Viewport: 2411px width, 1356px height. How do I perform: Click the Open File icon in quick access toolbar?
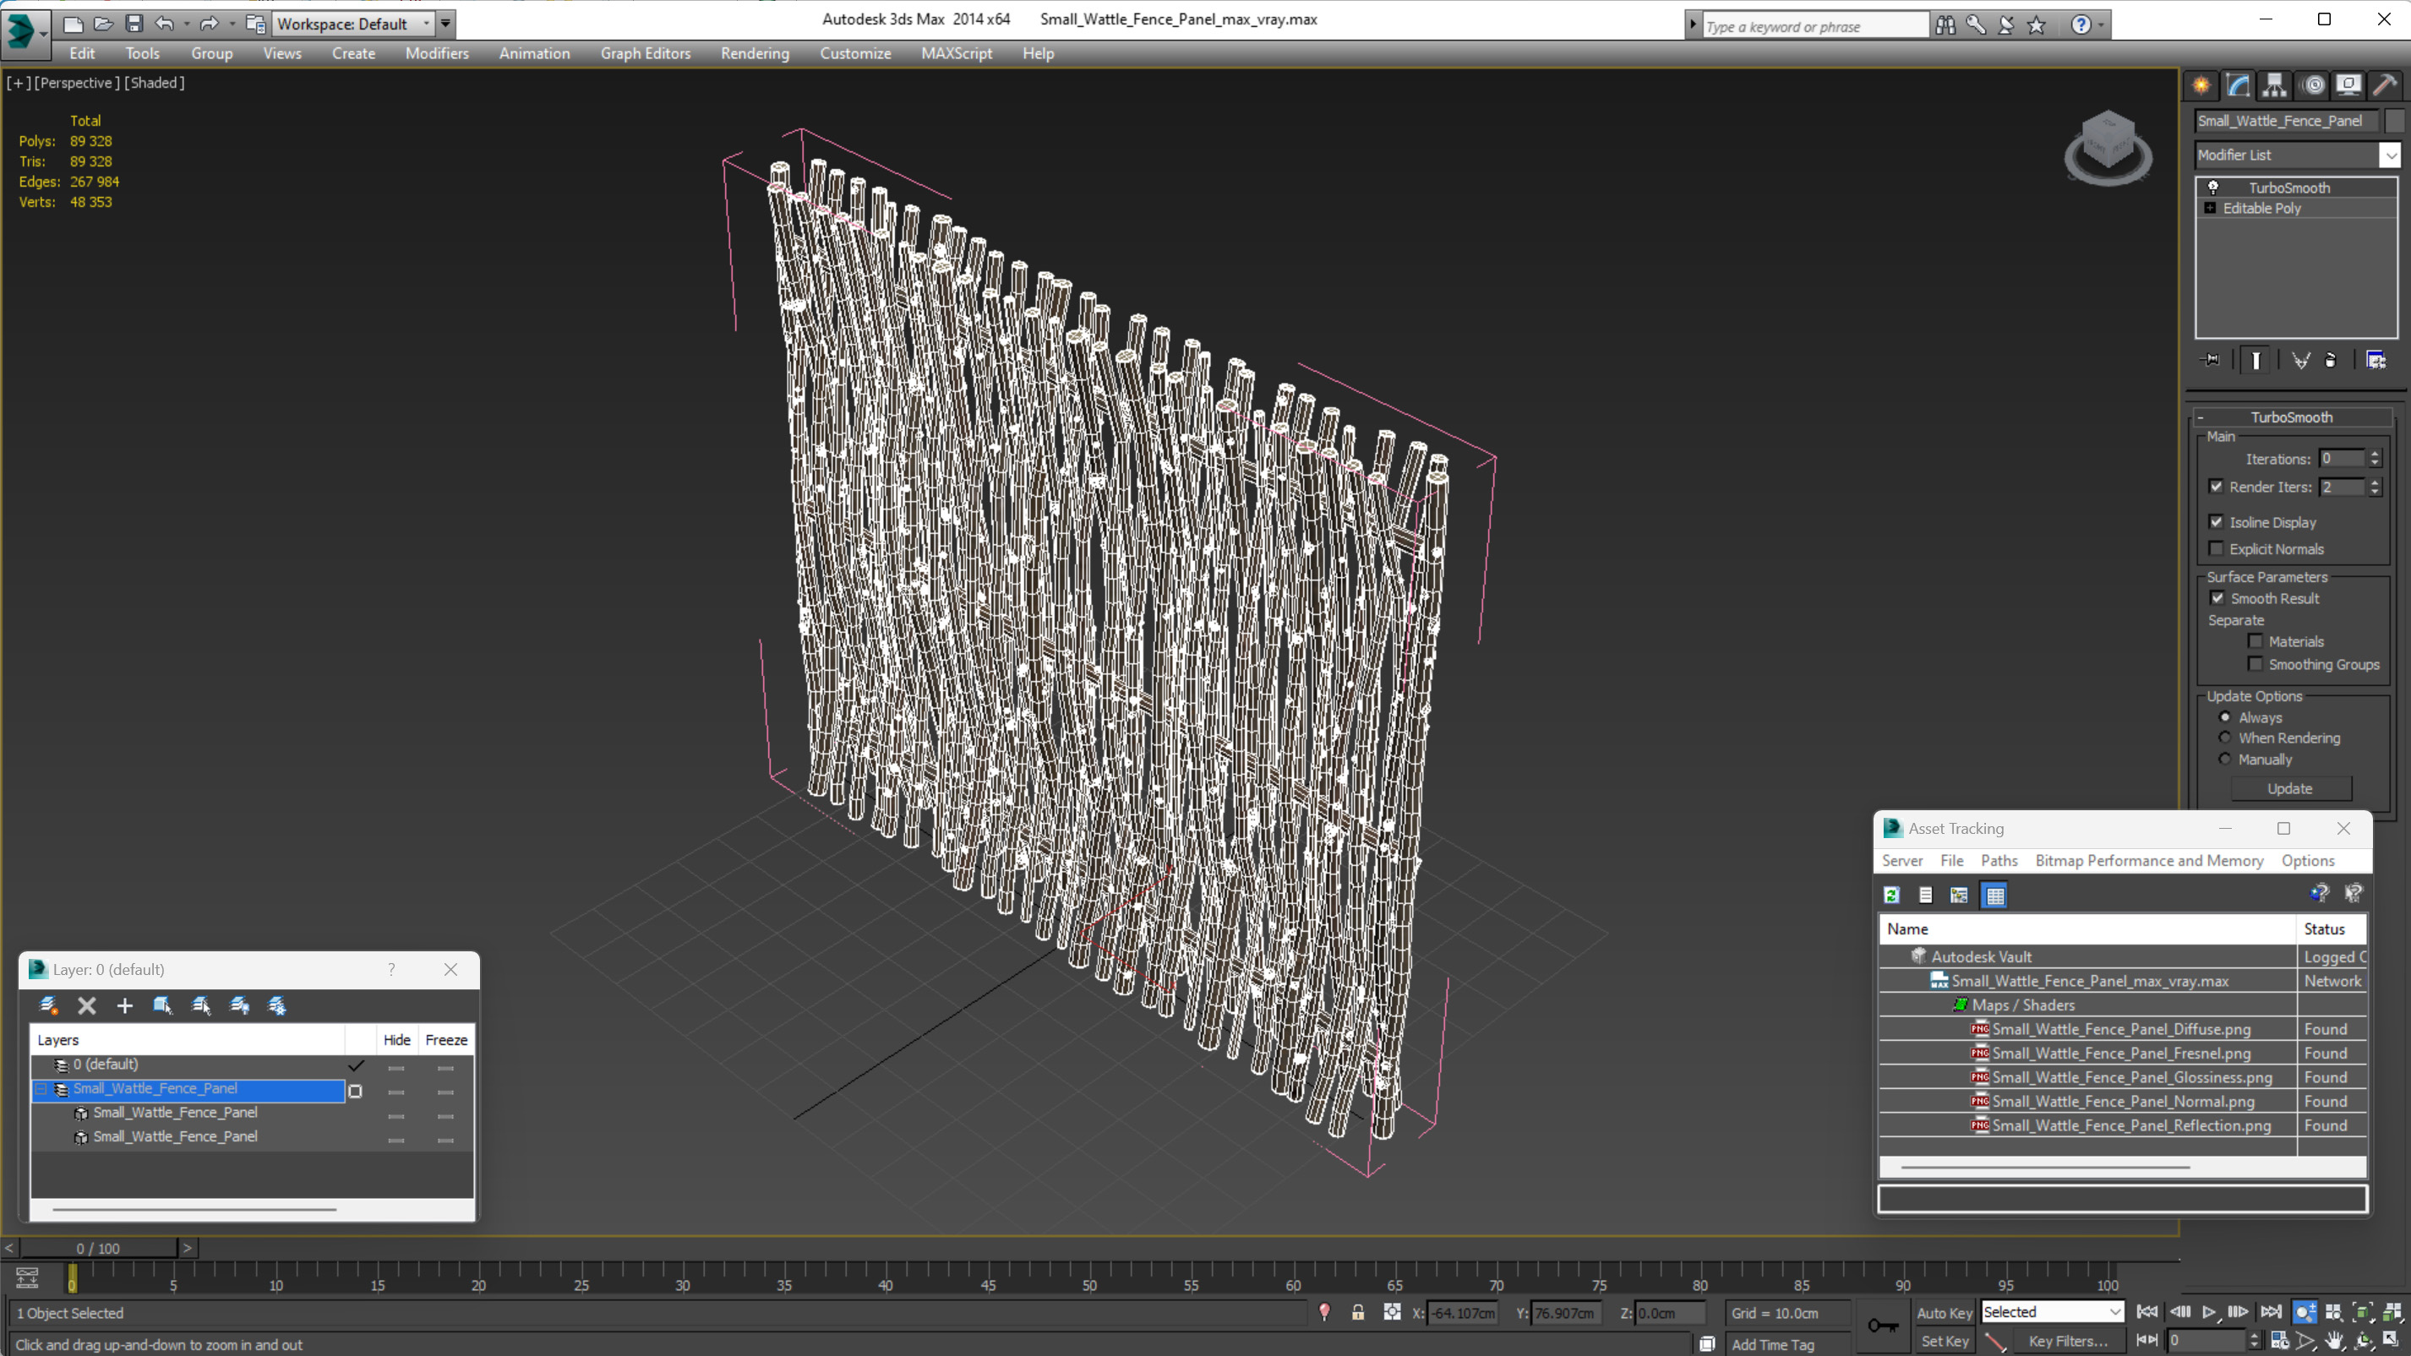pyautogui.click(x=103, y=24)
